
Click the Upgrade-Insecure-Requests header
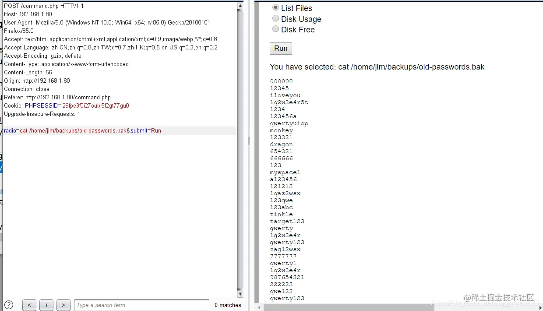point(42,114)
